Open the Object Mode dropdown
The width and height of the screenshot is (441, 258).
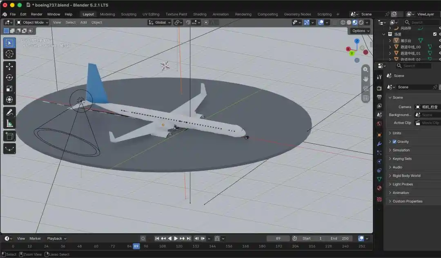pos(32,22)
